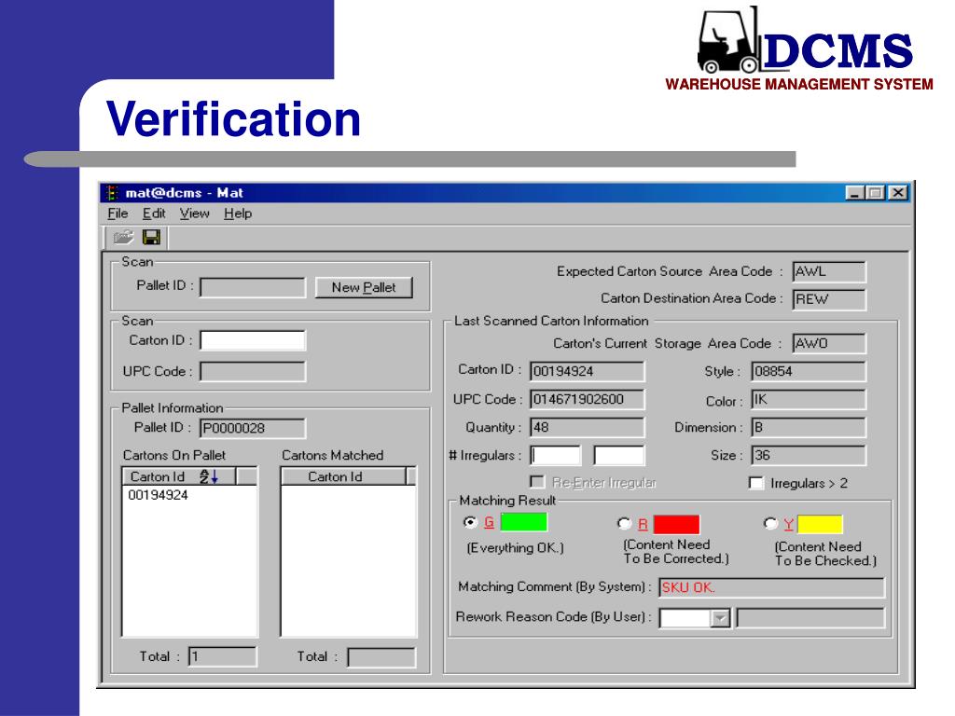
Task: Click the second # Irregulars input box
Action: coord(619,455)
